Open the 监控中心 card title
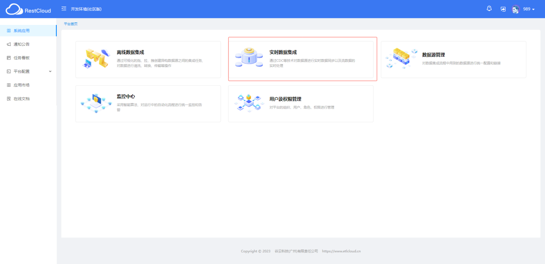The image size is (545, 264). pyautogui.click(x=126, y=97)
